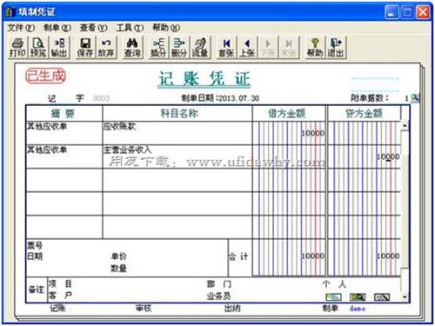
Task: Click the 插分 insert entry icon
Action: coord(158,48)
